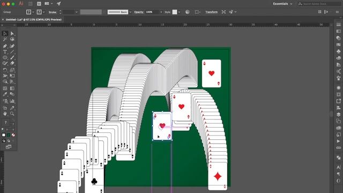Open the Transform panel link

click(x=211, y=12)
